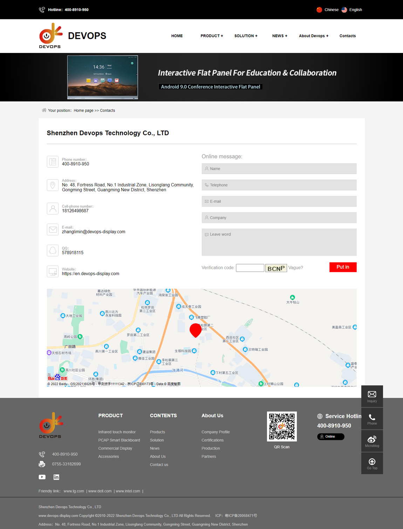Image resolution: width=403 pixels, height=529 pixels.
Task: Click the Online service chat button
Action: [330, 437]
